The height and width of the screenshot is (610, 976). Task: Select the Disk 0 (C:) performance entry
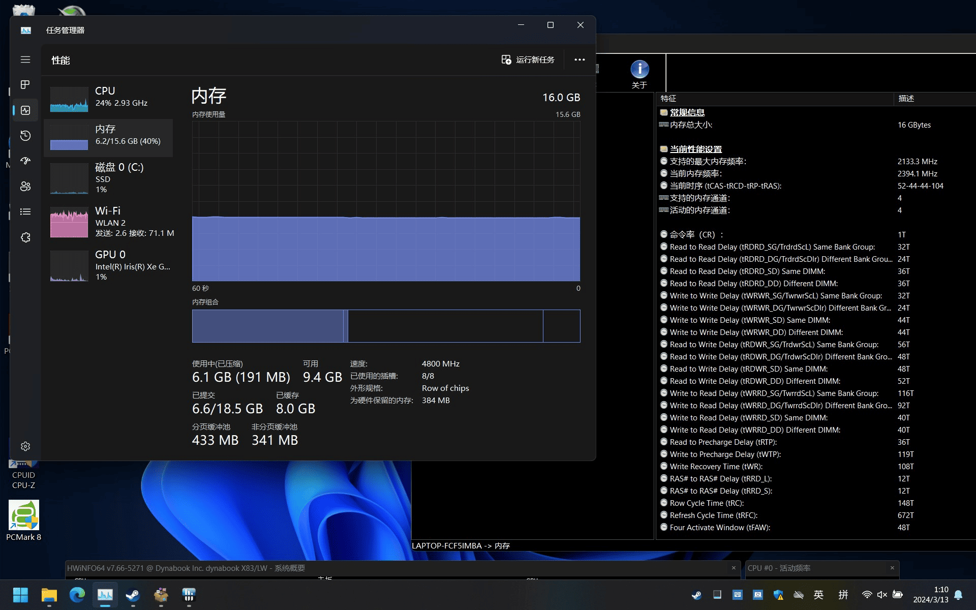click(x=109, y=178)
